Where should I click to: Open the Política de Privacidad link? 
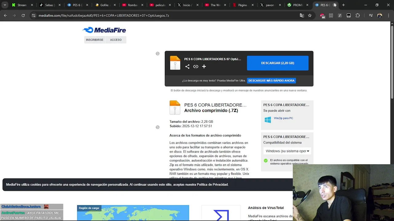(x=212, y=184)
